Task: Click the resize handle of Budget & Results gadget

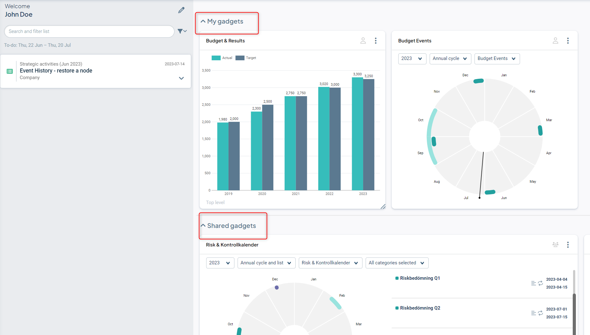Action: [x=383, y=206]
